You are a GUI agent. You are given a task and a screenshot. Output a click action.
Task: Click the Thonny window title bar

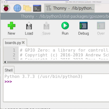point(55,16)
